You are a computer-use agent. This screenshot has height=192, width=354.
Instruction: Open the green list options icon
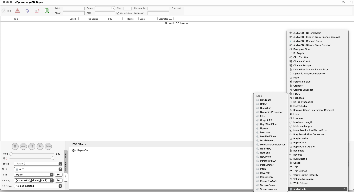47,11
